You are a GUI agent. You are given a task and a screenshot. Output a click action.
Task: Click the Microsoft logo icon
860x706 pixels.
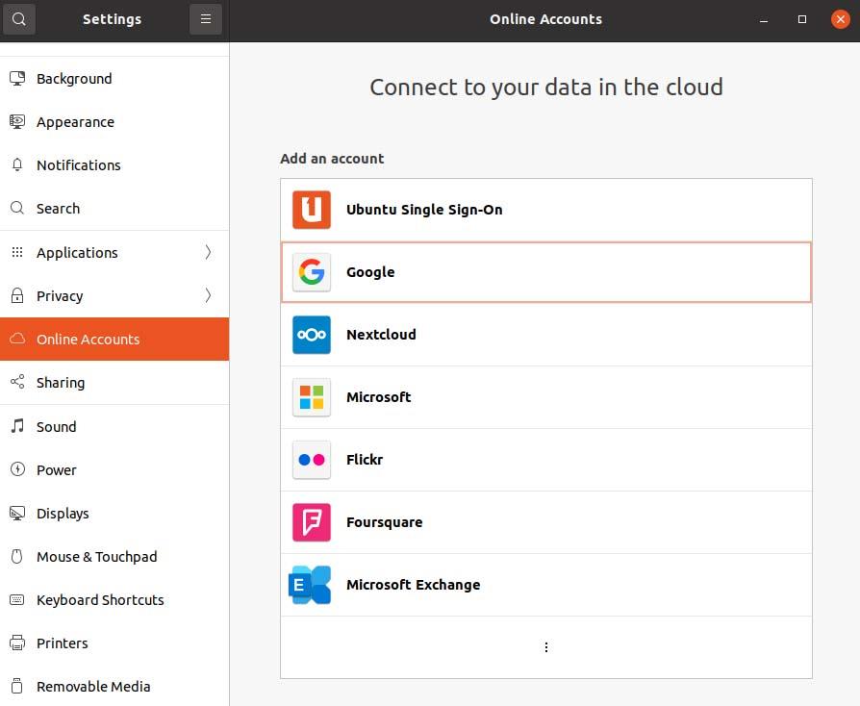pos(312,397)
